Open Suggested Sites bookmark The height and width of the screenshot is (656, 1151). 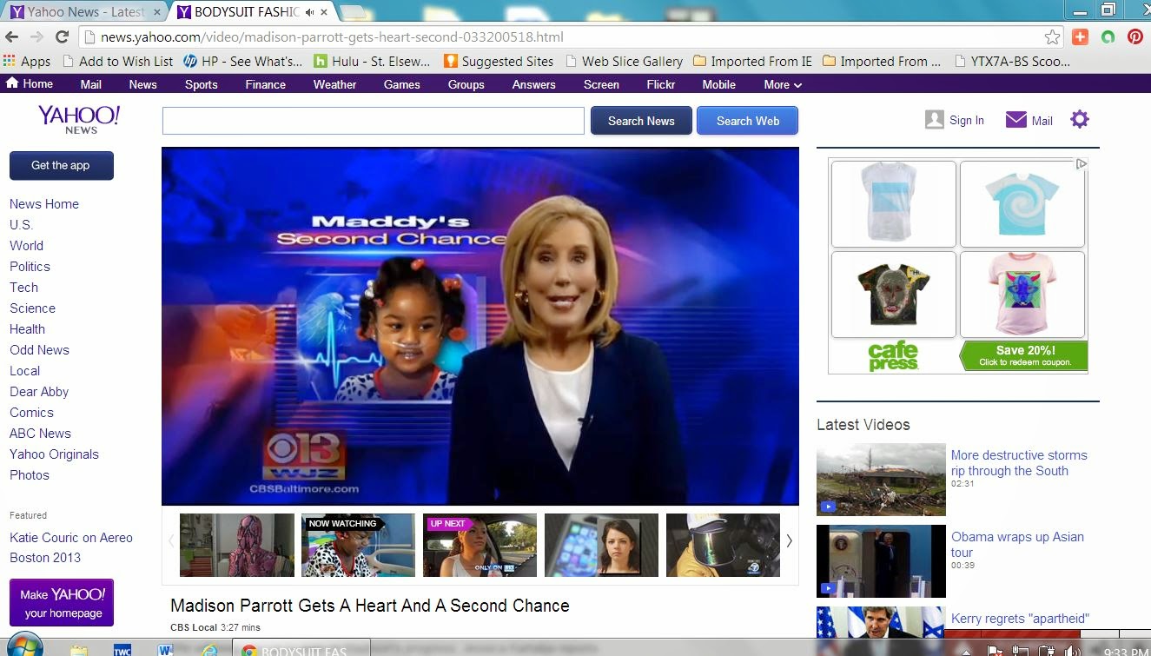click(499, 61)
